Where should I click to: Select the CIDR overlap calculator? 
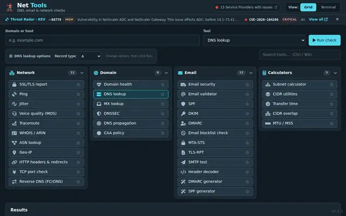click(x=300, y=113)
